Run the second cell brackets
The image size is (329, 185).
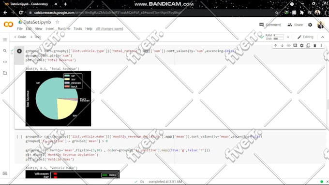pyautogui.click(x=19, y=136)
